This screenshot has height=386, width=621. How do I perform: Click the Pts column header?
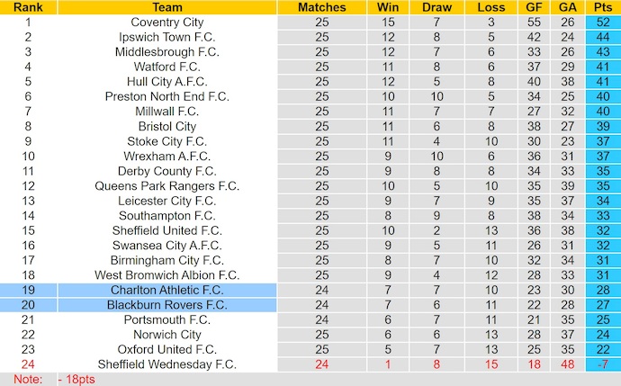click(x=602, y=7)
